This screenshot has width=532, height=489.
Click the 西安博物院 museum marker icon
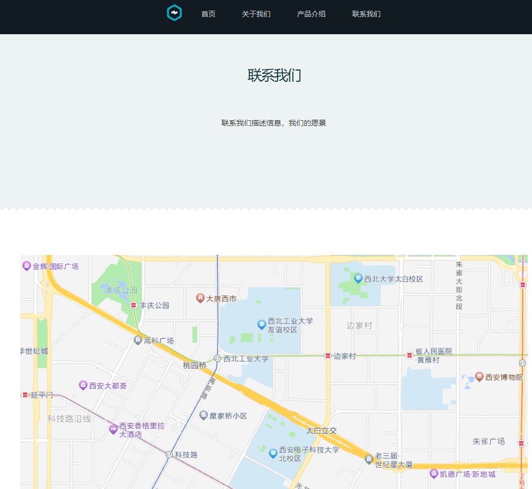click(x=480, y=376)
